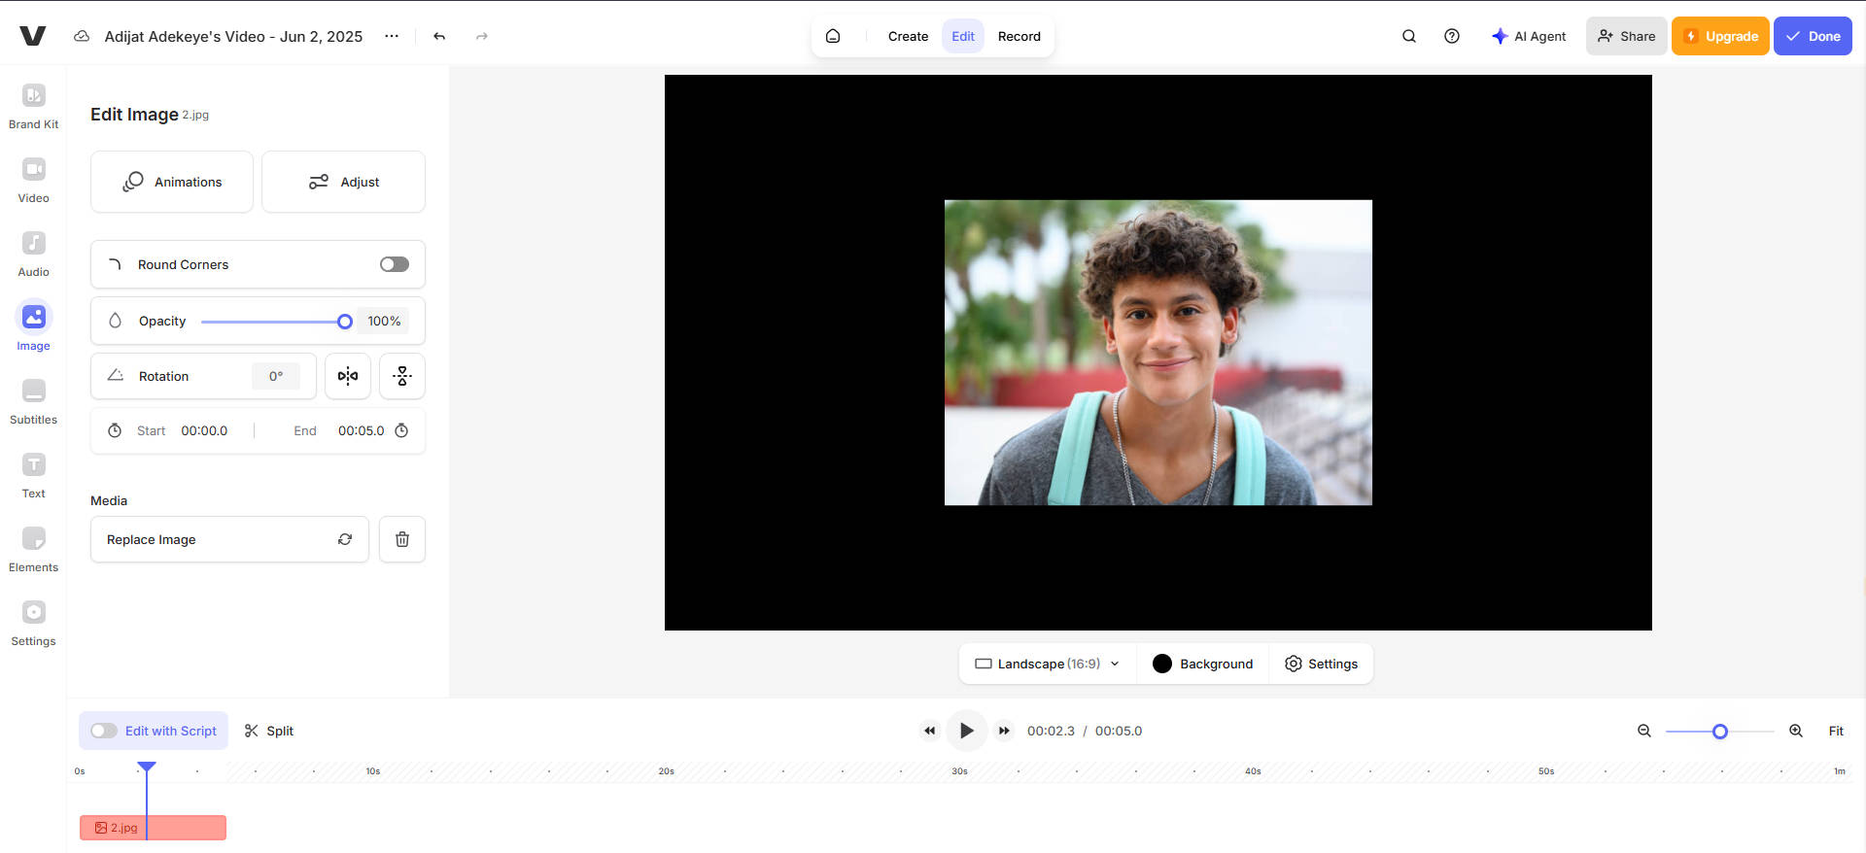Click the VEED logo icon
This screenshot has width=1866, height=853.
[33, 36]
